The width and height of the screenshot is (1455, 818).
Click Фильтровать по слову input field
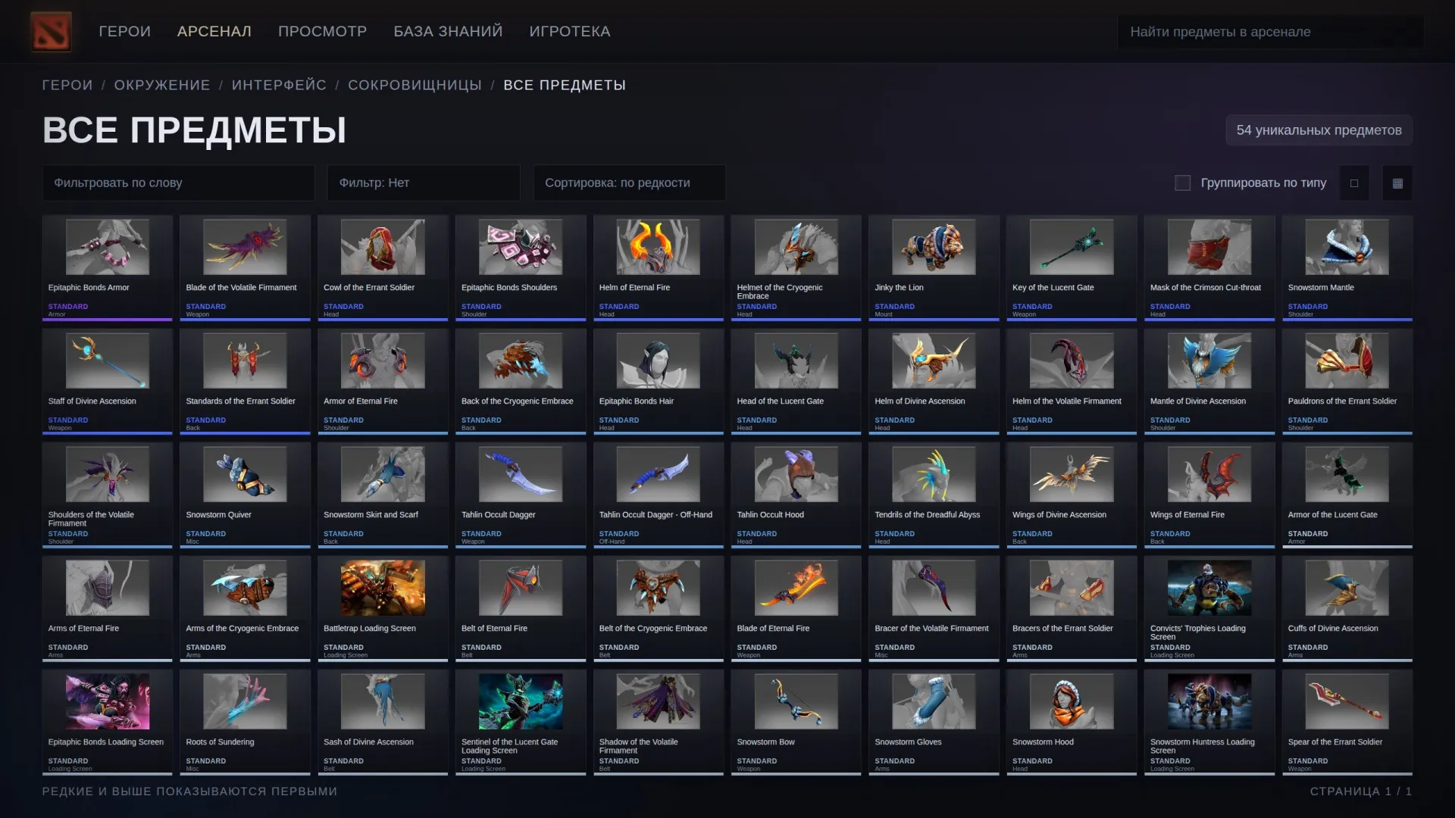click(178, 183)
